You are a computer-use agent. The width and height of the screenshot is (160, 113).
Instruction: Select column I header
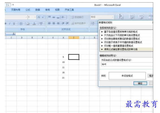click(x=74, y=38)
